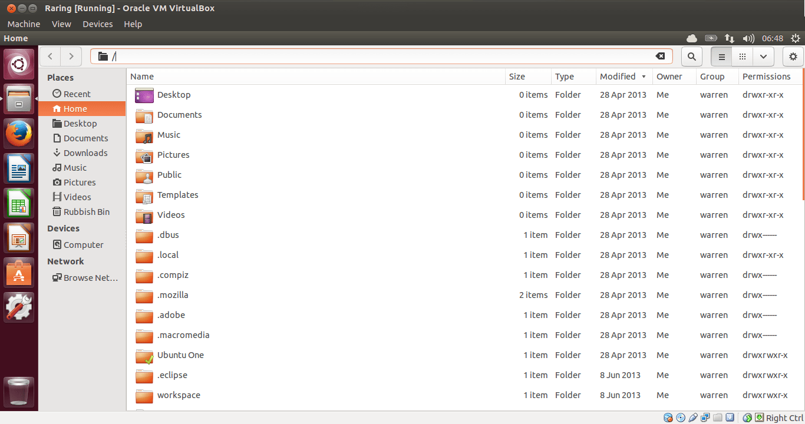Sort files by the Name column
805x424 pixels.
coord(316,77)
